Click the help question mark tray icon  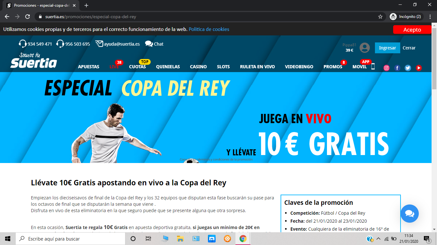(x=370, y=239)
